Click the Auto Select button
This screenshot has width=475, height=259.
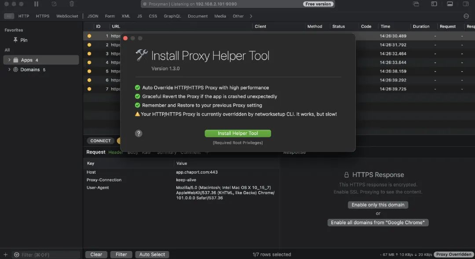pyautogui.click(x=152, y=255)
